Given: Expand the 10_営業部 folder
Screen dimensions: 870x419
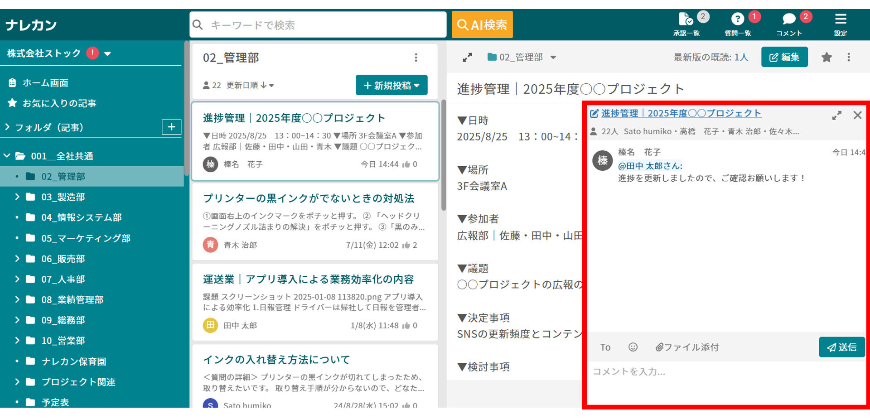Looking at the screenshot, I should point(17,340).
